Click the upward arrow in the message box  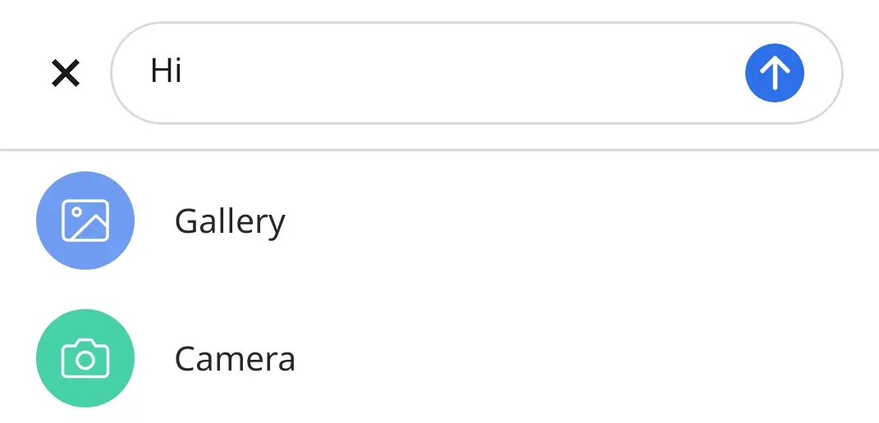(x=774, y=73)
